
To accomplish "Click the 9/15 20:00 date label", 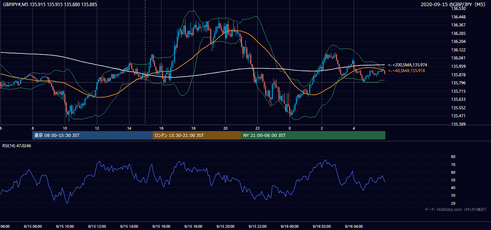I will coord(226,226).
